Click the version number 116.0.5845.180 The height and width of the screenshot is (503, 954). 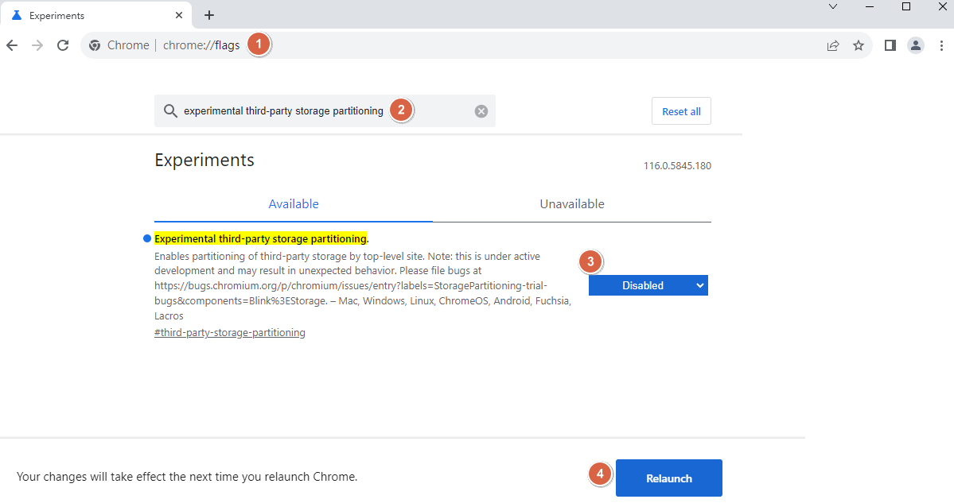click(x=677, y=166)
